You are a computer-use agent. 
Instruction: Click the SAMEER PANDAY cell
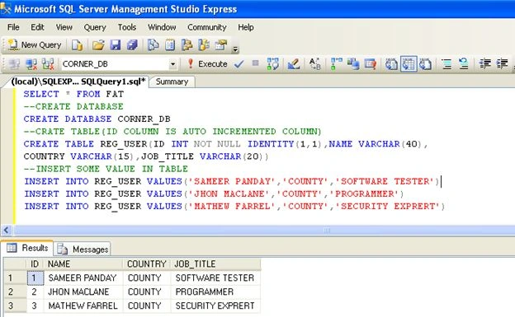pyautogui.click(x=83, y=278)
